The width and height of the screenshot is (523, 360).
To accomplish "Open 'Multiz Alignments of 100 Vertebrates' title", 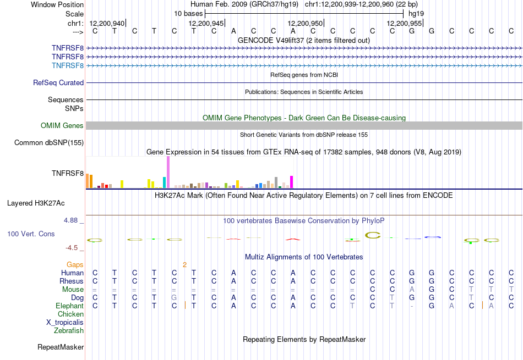I will [x=304, y=257].
